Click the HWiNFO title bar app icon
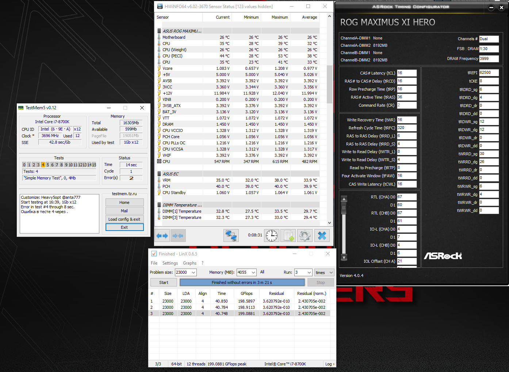The height and width of the screenshot is (372, 509). tap(160, 6)
